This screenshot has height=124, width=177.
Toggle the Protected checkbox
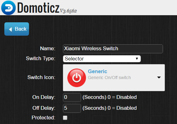pyautogui.click(x=65, y=118)
